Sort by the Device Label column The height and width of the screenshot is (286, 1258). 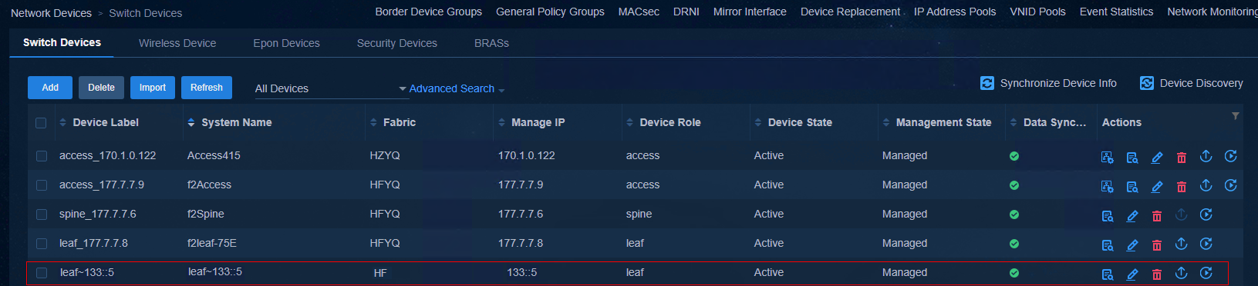106,122
